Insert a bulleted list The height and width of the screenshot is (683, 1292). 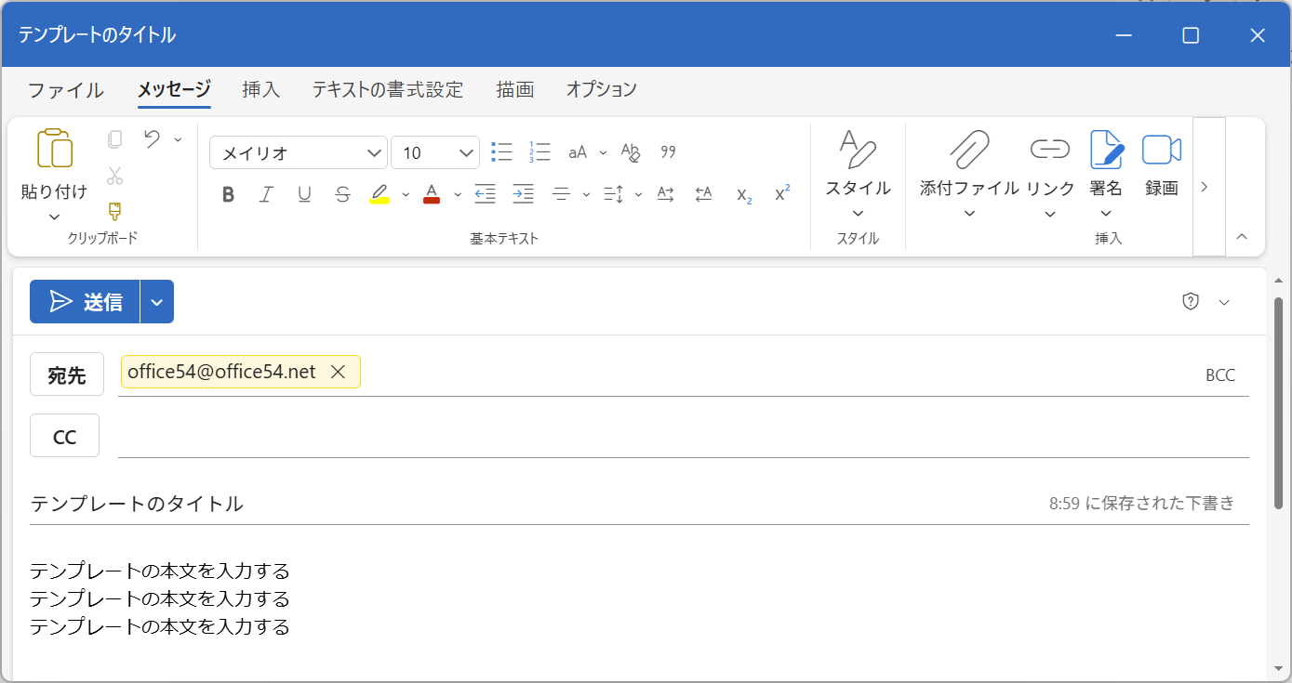500,151
